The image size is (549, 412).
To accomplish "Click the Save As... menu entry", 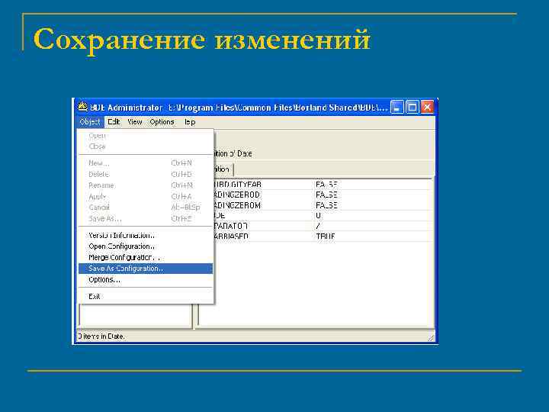I will tap(146, 219).
